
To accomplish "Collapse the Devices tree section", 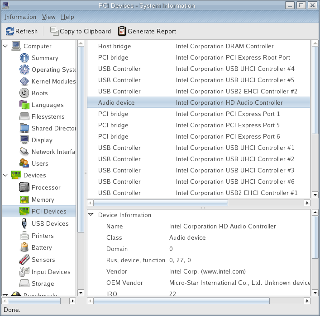I will coord(5,175).
